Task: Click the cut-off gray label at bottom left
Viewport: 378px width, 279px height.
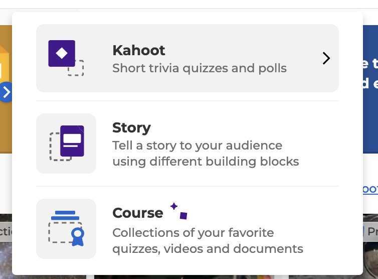Action: [x=6, y=231]
